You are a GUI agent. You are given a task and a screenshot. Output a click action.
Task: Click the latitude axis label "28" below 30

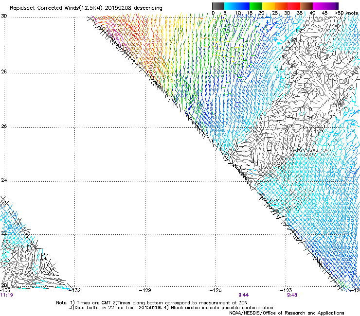(4, 71)
